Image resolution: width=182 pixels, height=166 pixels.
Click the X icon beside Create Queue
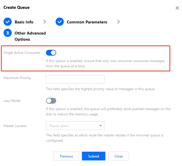[177, 8]
